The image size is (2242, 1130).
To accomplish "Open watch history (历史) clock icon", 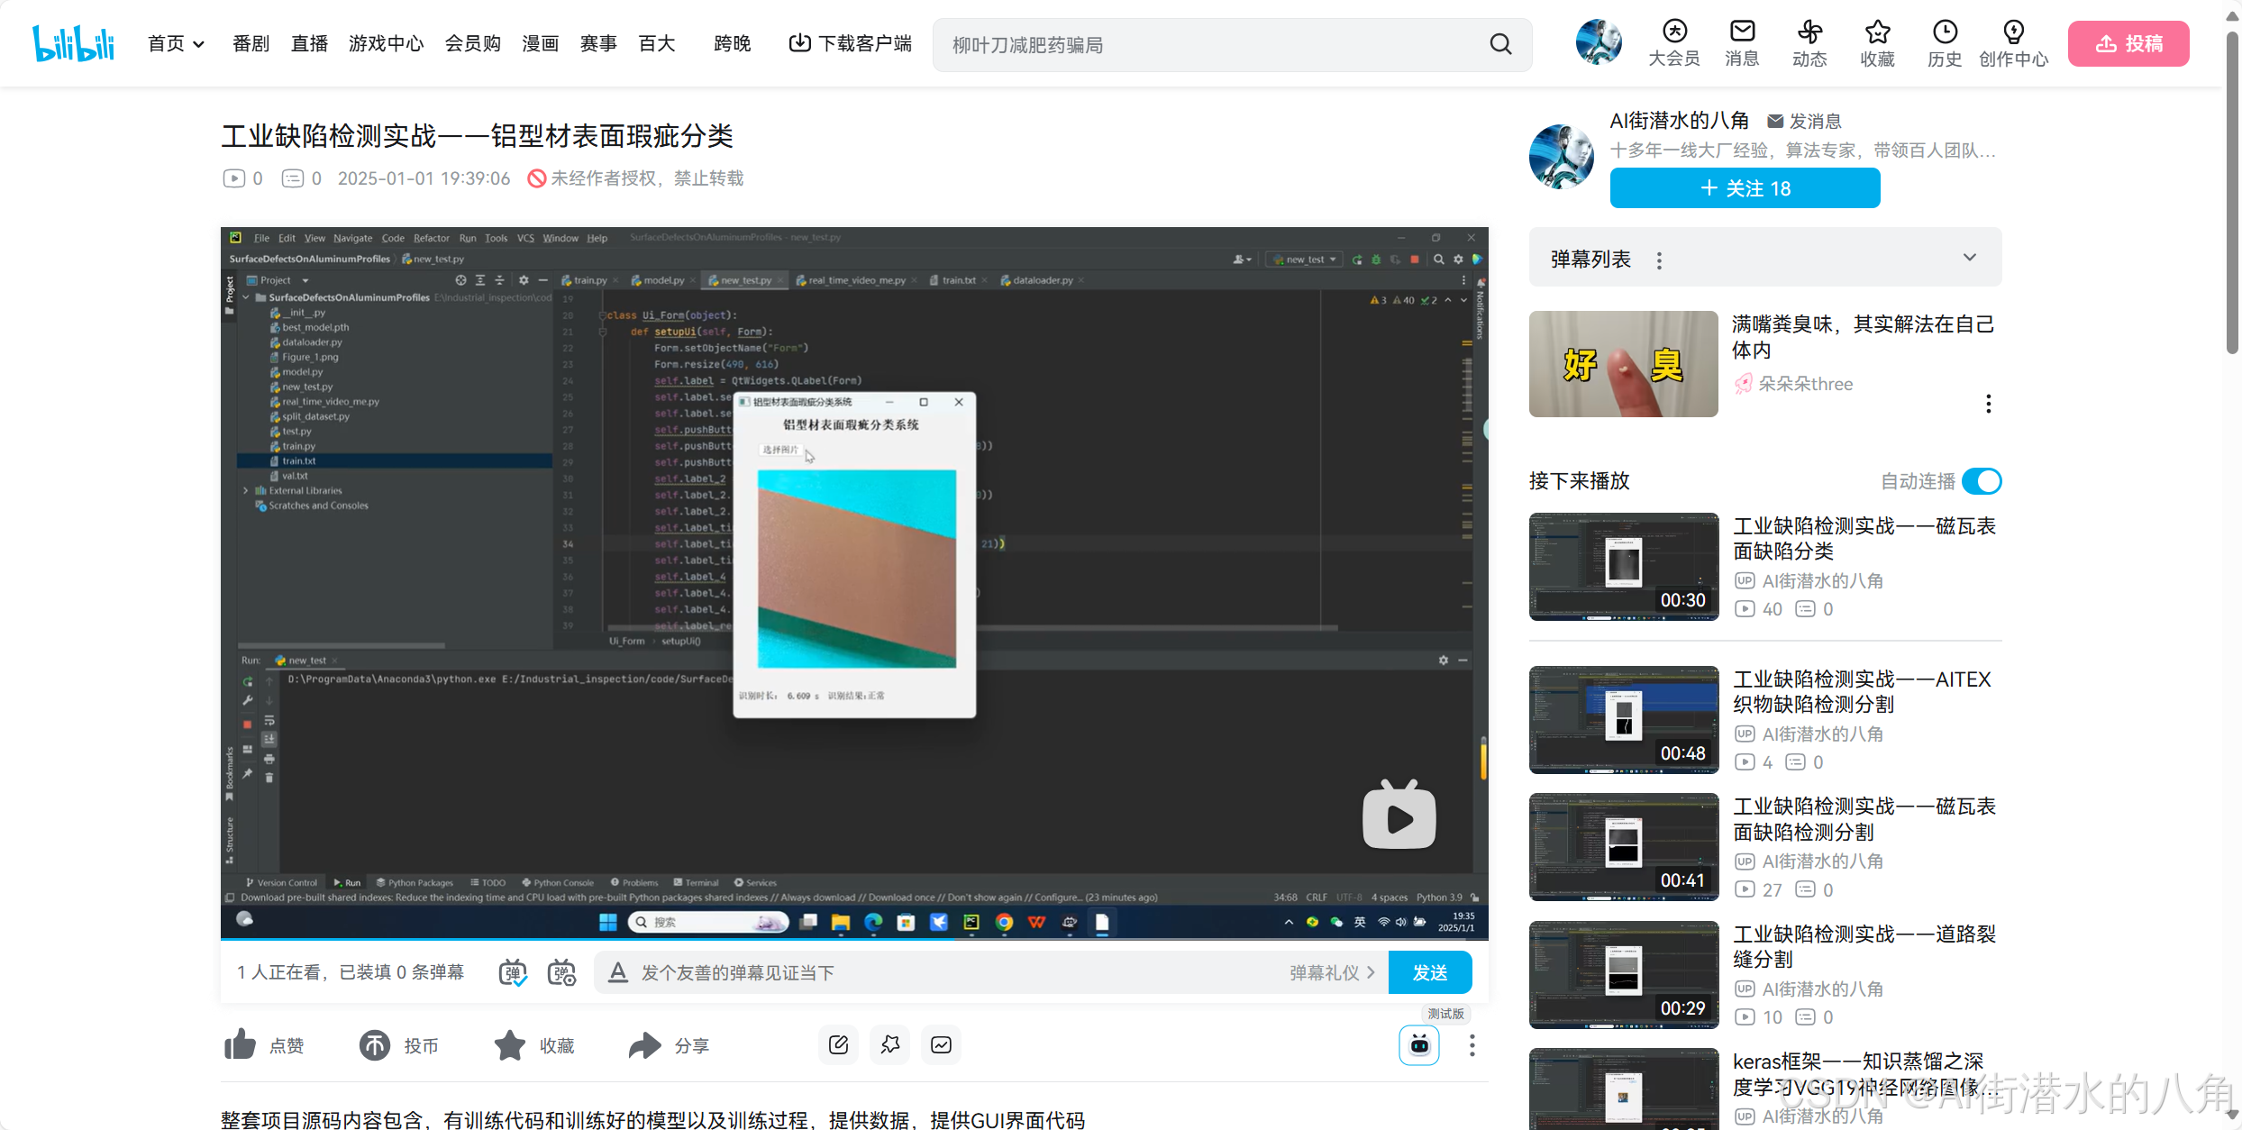I will coord(1945,32).
